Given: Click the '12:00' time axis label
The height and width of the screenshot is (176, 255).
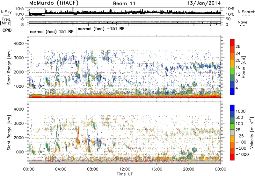Looking at the screenshot, I should (x=125, y=169).
